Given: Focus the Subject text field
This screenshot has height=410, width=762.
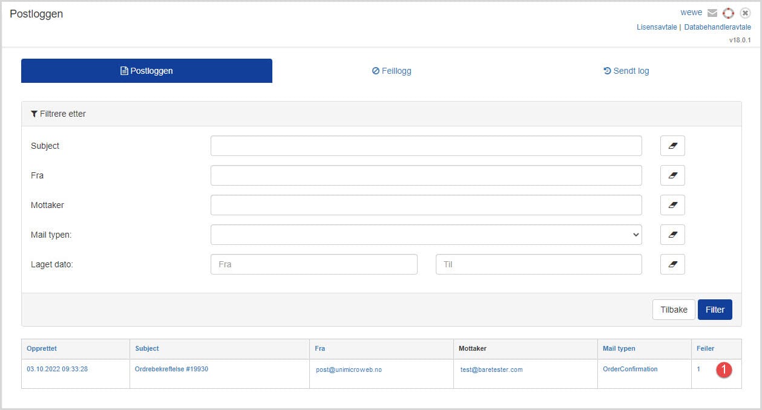Looking at the screenshot, I should (425, 146).
